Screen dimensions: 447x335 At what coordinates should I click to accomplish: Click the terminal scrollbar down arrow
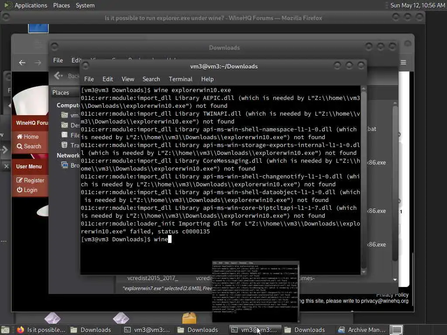tap(364, 272)
